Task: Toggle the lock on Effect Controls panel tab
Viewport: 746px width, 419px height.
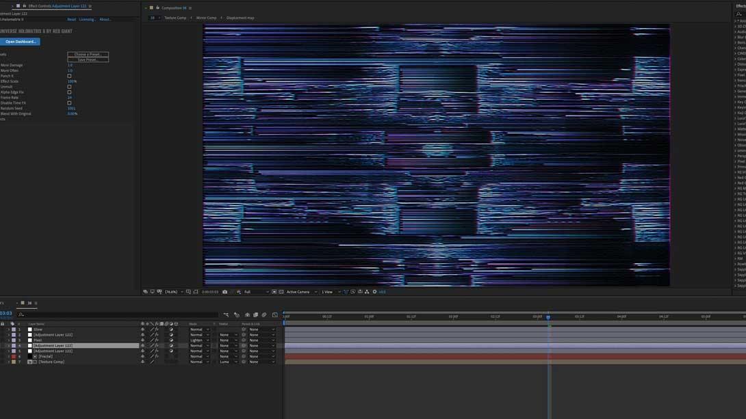Action: (x=24, y=6)
